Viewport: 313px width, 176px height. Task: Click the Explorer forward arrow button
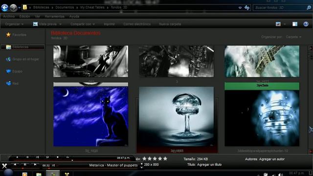[13, 8]
